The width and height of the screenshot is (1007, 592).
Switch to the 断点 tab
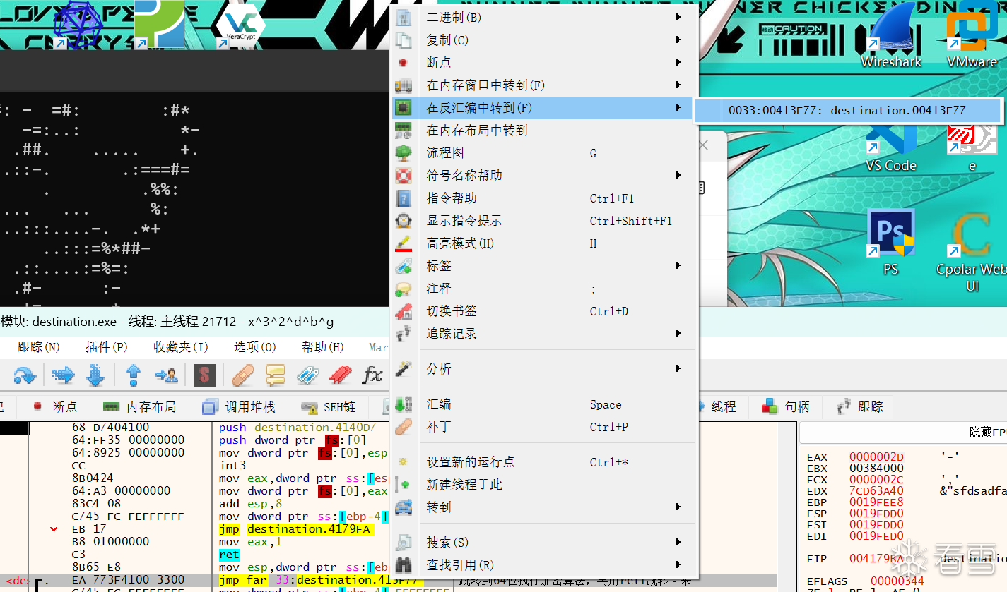point(55,407)
